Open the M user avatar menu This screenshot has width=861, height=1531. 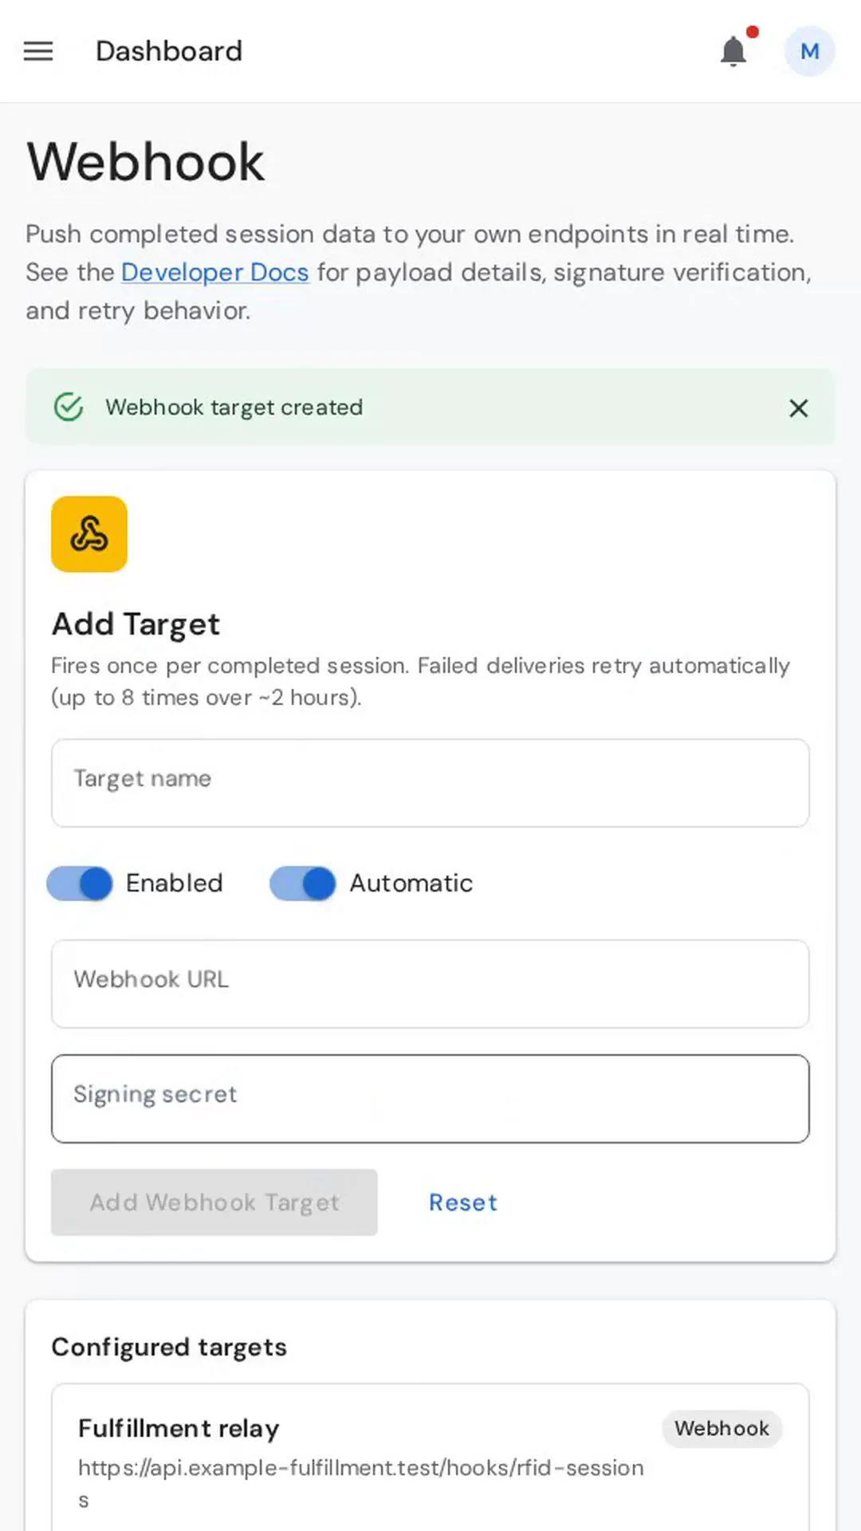point(809,51)
